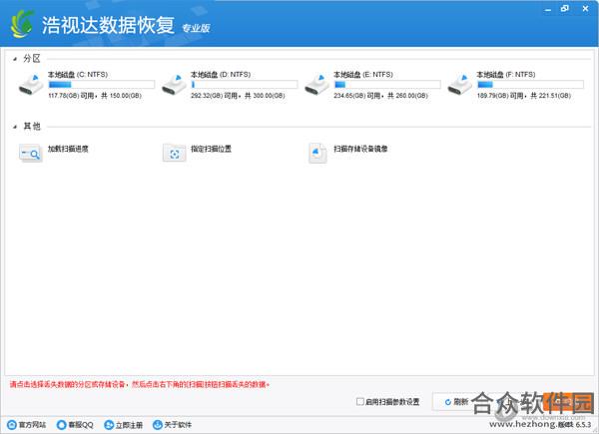Screen dimensions: 599x434
Task: Select the local disk E: NTFS drive icon
Action: tap(317, 85)
